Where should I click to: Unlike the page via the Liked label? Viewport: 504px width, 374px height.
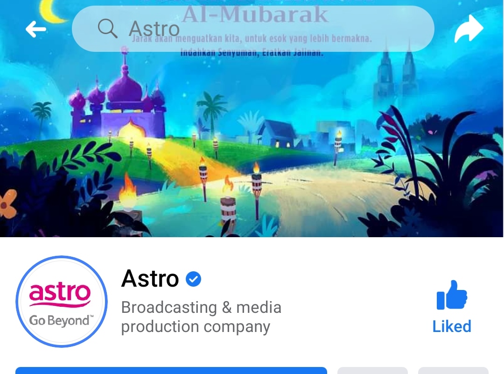tap(452, 326)
